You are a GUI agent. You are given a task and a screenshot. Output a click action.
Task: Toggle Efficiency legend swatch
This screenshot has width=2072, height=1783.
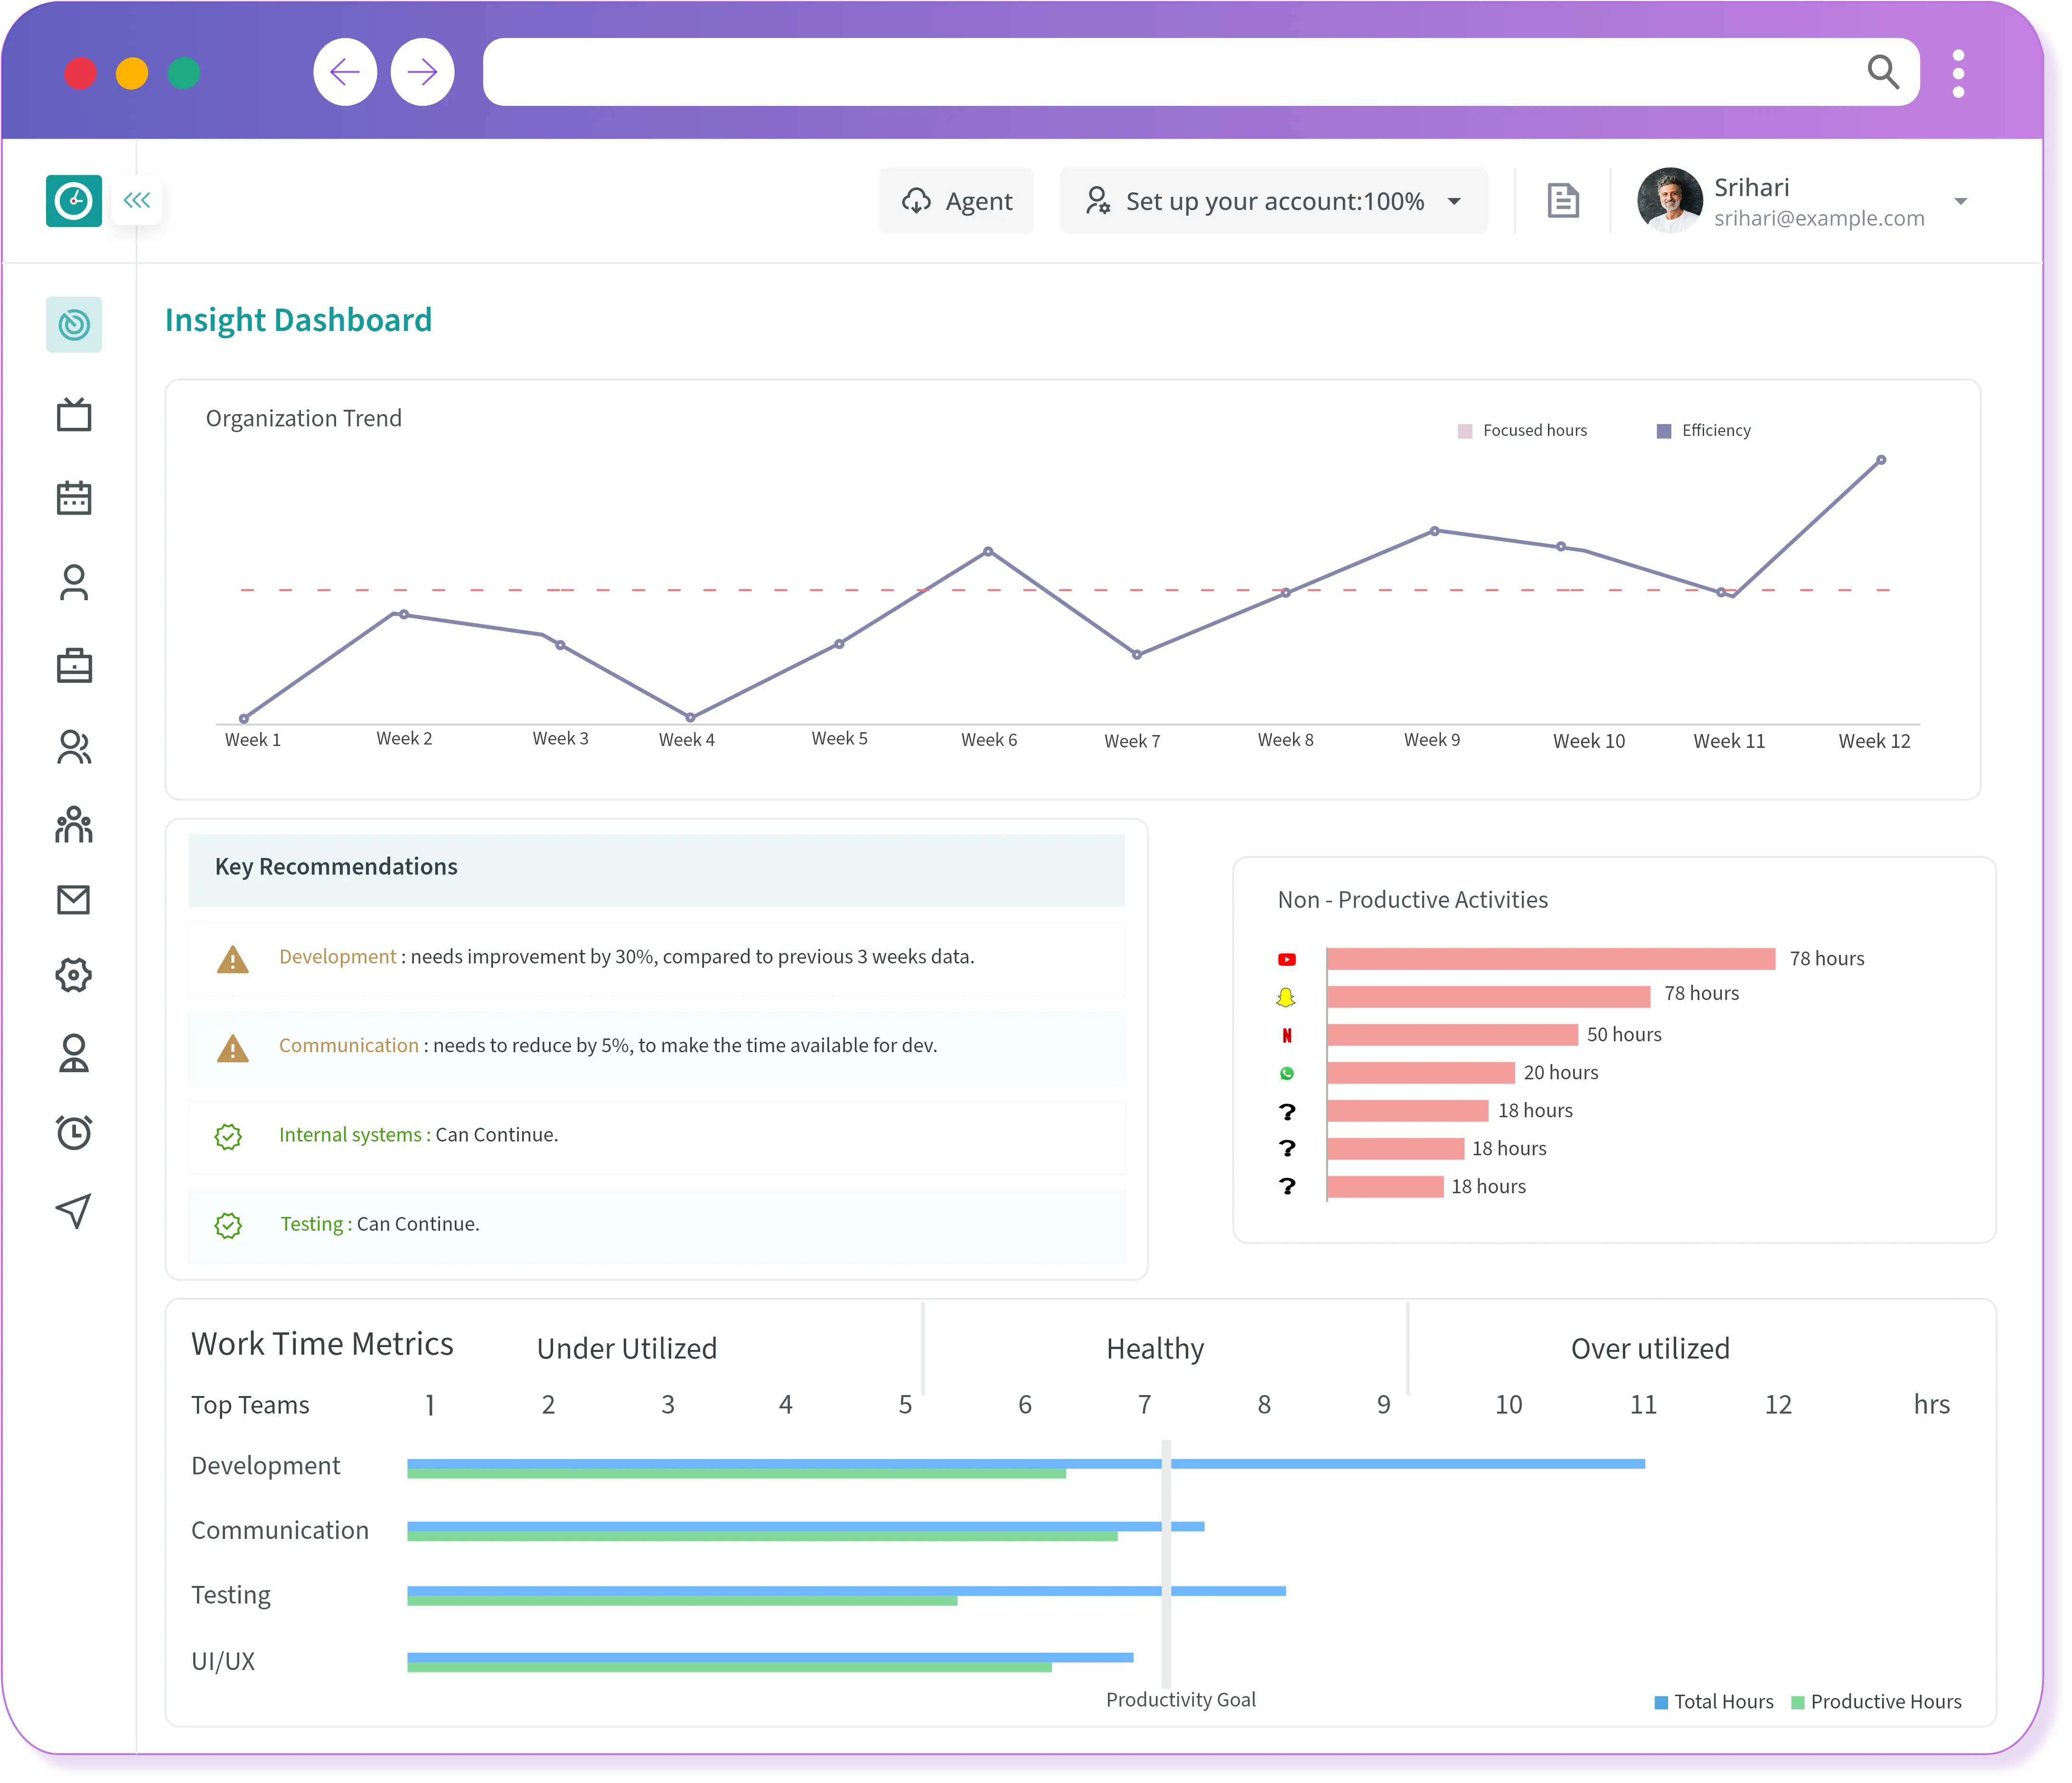click(1664, 431)
